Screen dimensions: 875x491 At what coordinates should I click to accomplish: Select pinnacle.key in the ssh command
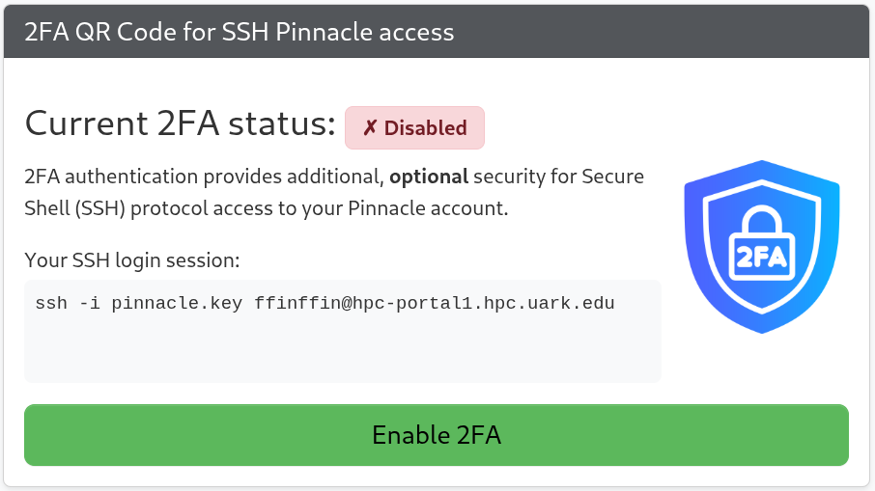click(x=178, y=304)
